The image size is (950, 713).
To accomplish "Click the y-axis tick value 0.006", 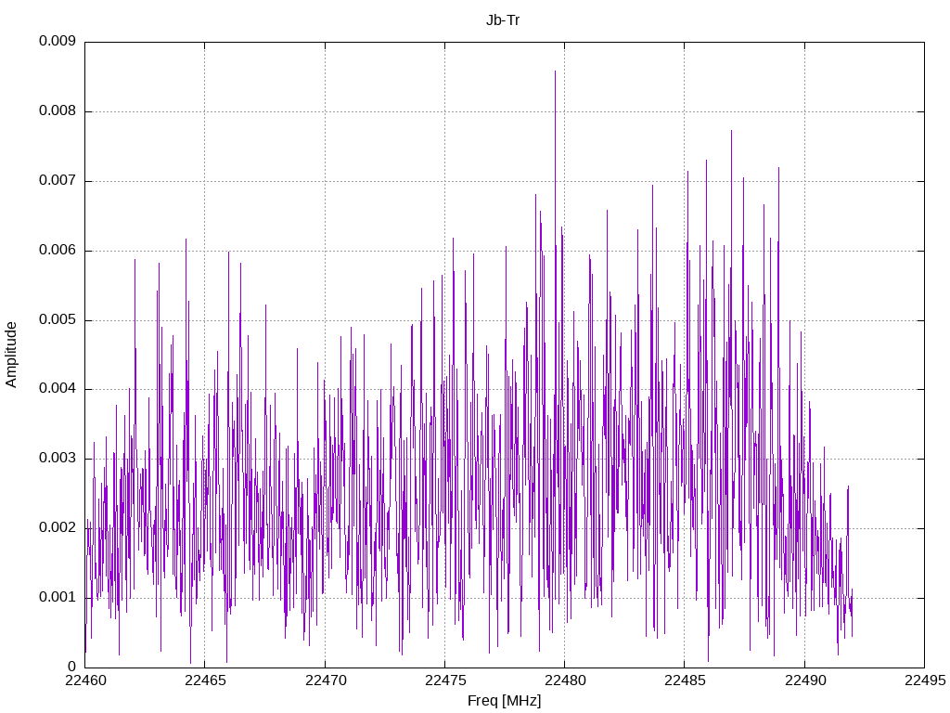I will click(x=58, y=250).
